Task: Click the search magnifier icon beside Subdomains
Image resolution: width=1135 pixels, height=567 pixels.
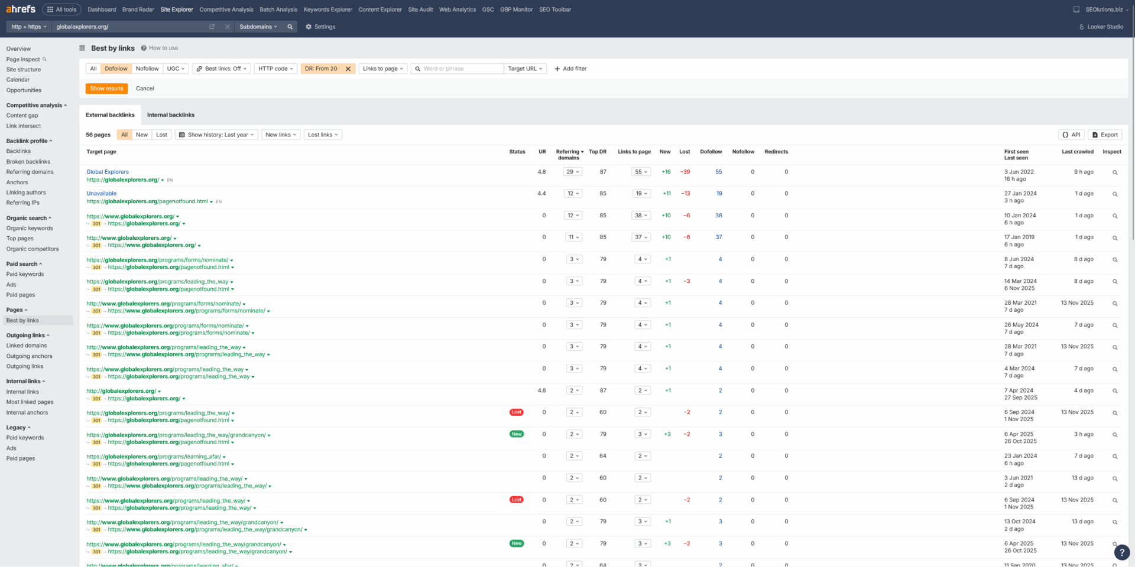Action: pos(290,27)
